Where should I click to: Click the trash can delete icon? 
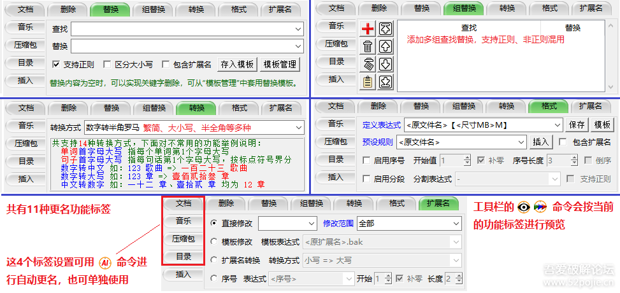pyautogui.click(x=368, y=46)
